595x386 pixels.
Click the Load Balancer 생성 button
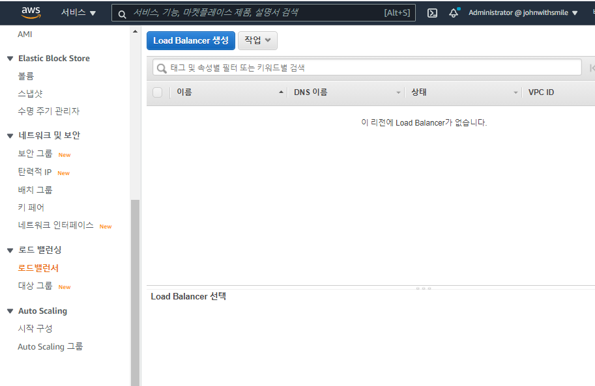point(191,40)
